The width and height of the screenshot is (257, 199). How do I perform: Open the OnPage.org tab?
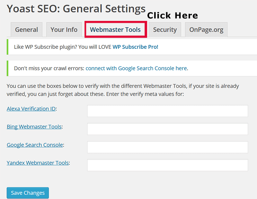point(206,30)
